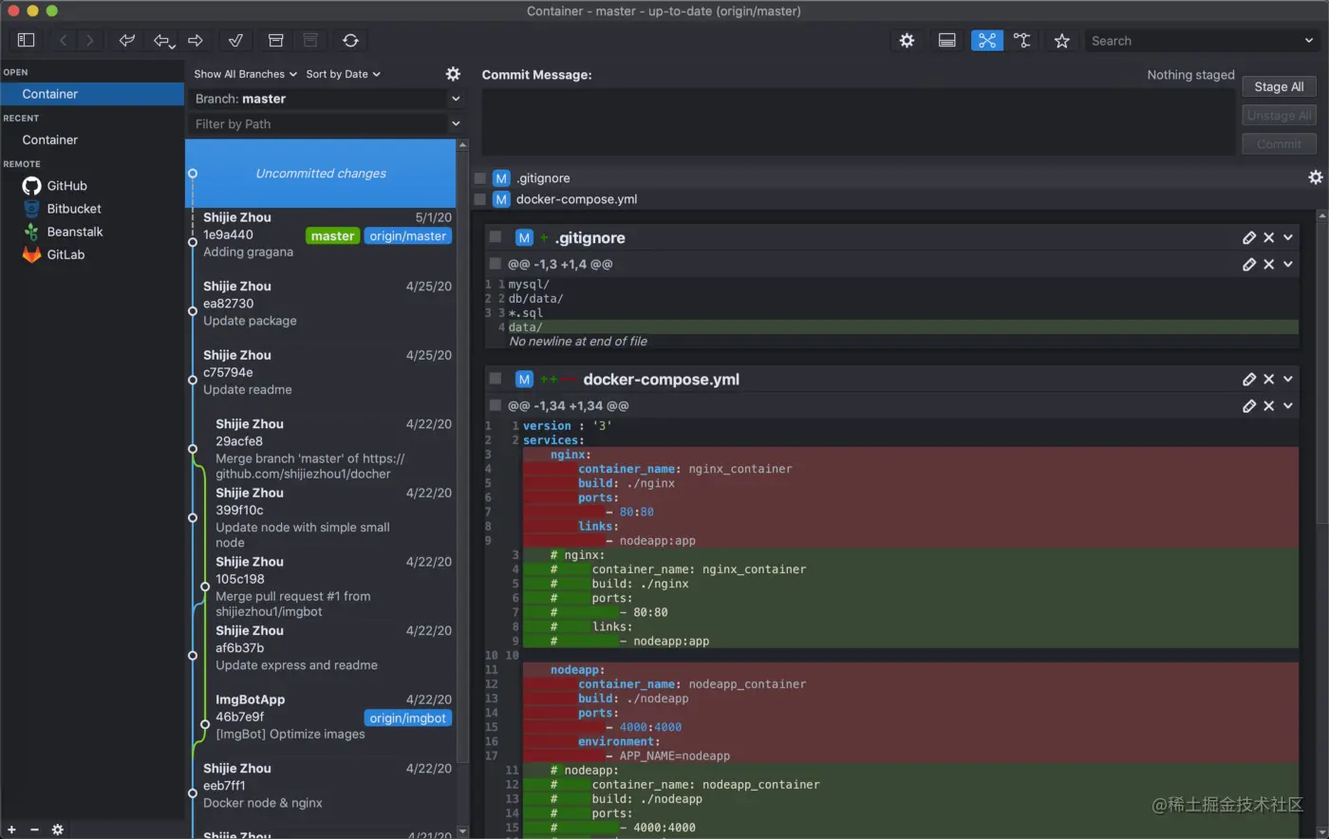Toggle the sidebar panel icon in the toolbar
Viewport: 1329px width, 839px height.
click(x=27, y=40)
